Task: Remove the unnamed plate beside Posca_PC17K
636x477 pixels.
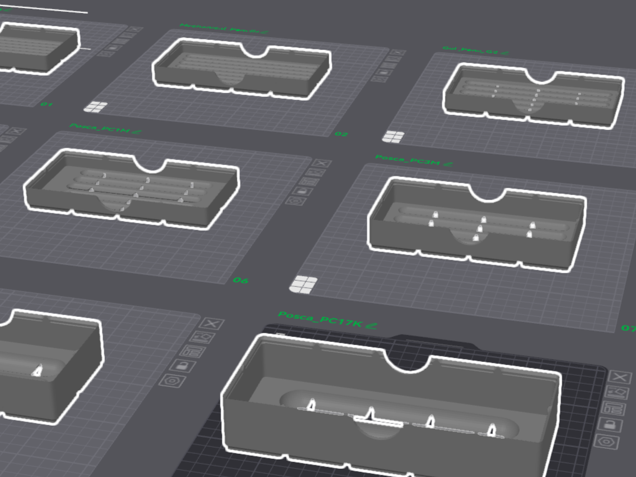Action: pyautogui.click(x=212, y=324)
